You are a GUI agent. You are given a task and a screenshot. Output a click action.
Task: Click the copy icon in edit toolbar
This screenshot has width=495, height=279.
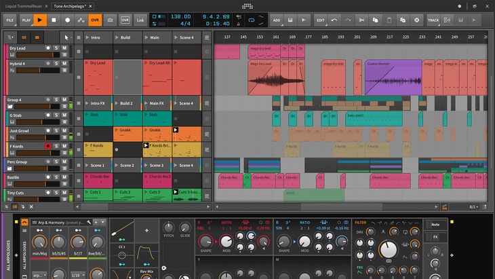(x=376, y=20)
